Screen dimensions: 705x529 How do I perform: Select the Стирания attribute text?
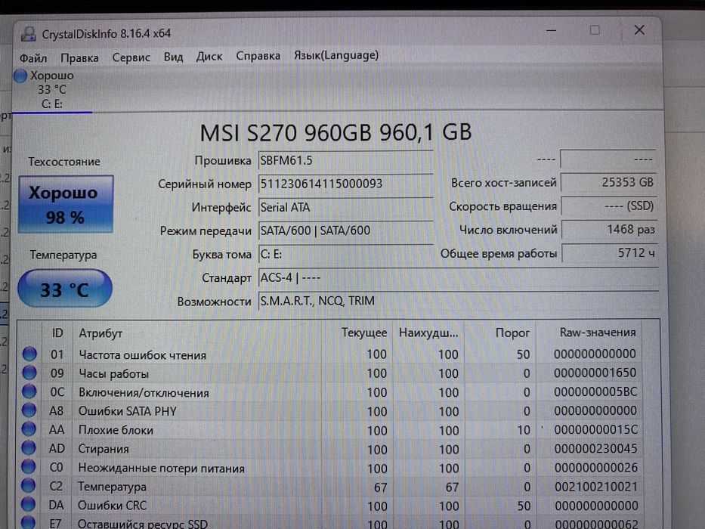[104, 449]
